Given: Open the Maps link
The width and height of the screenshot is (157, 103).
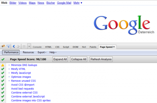Looking at the screenshot, I should click(32, 3).
